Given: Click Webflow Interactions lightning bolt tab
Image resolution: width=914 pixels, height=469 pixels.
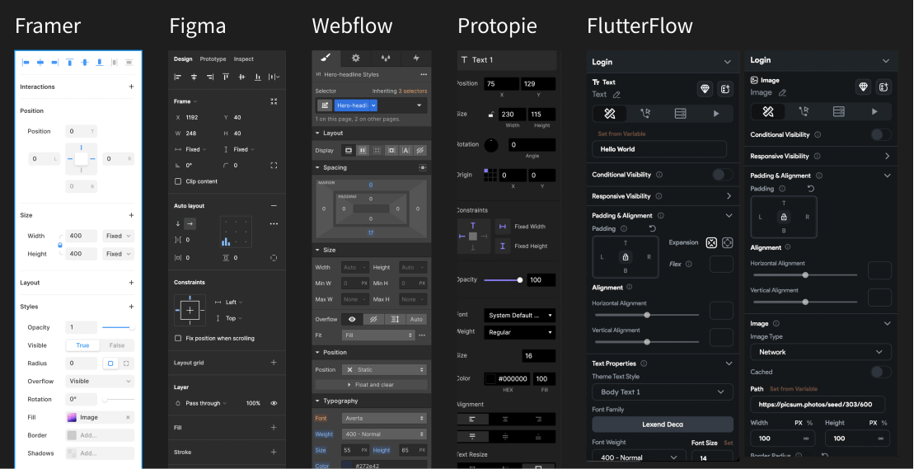Looking at the screenshot, I should click(x=415, y=59).
